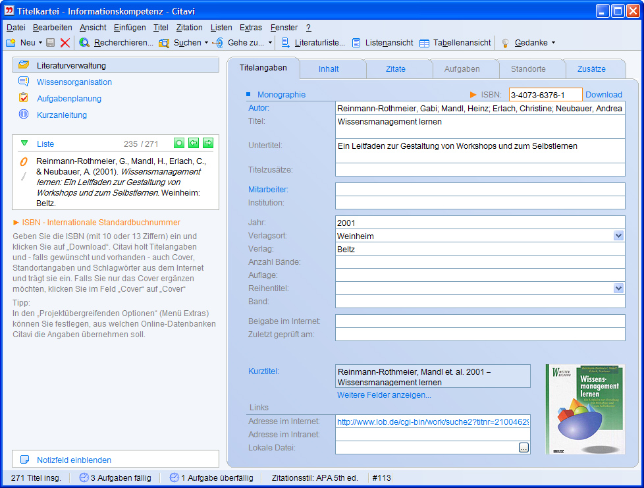Click the browse button for Lokale Datei
This screenshot has width=644, height=488.
coord(523,448)
